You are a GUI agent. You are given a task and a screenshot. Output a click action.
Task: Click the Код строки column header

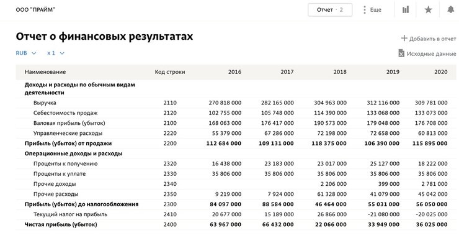click(x=170, y=72)
